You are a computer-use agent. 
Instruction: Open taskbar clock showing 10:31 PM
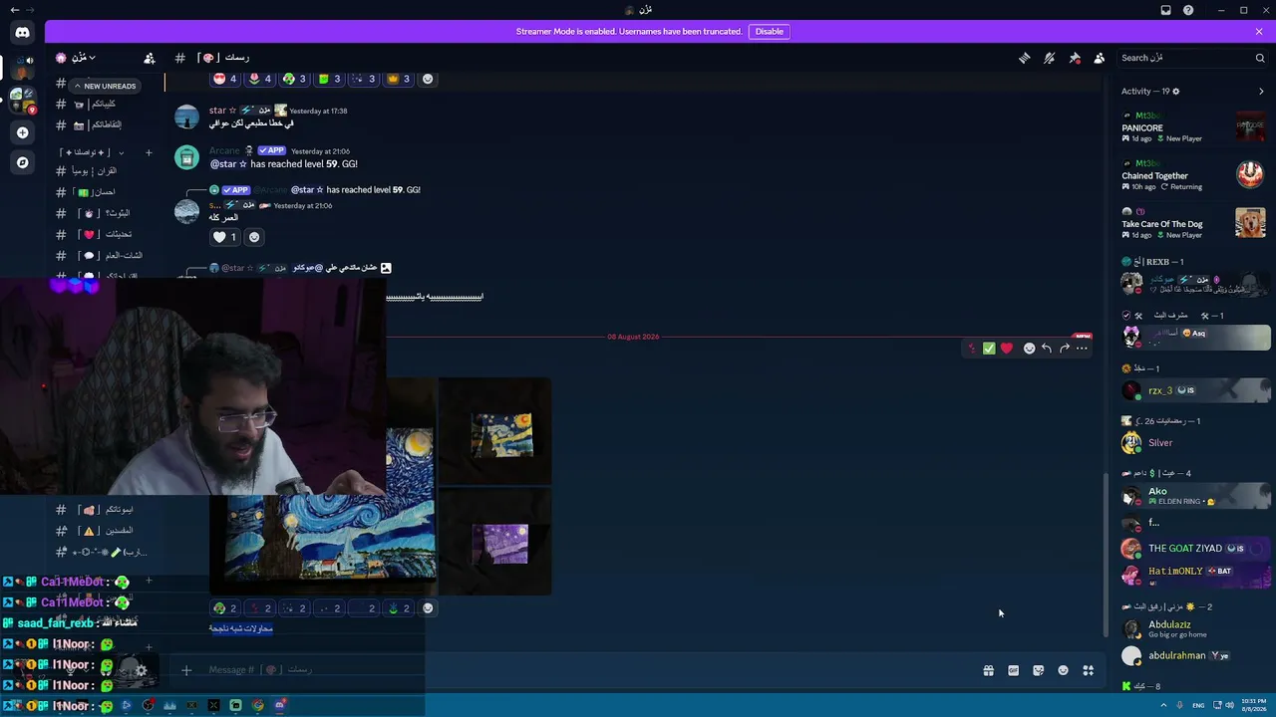click(1253, 705)
